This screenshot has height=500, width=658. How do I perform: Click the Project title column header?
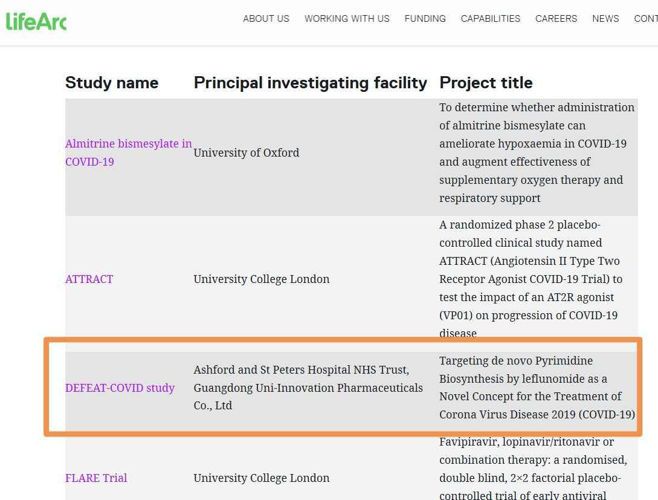point(486,83)
